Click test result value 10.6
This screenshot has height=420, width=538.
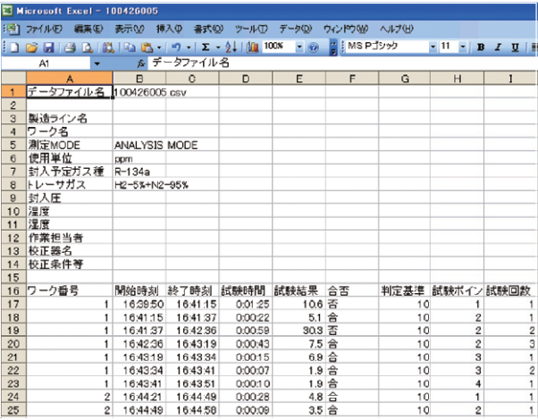pyautogui.click(x=298, y=304)
